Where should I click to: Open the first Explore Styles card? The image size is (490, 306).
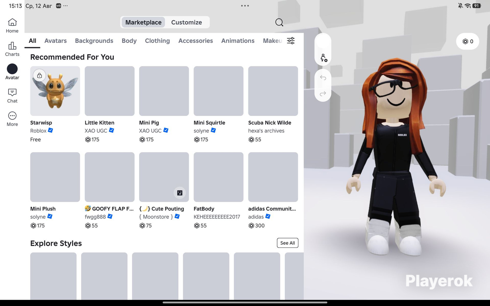coord(53,276)
